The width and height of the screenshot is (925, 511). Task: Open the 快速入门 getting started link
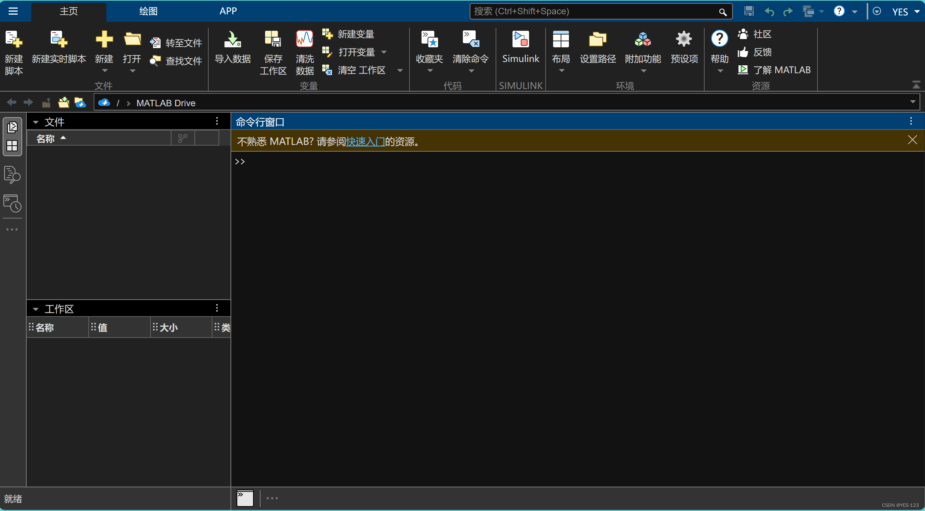tap(365, 142)
